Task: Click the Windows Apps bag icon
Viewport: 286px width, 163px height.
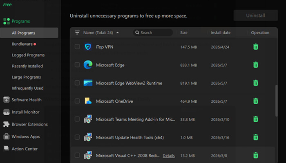Action: tap(7, 137)
